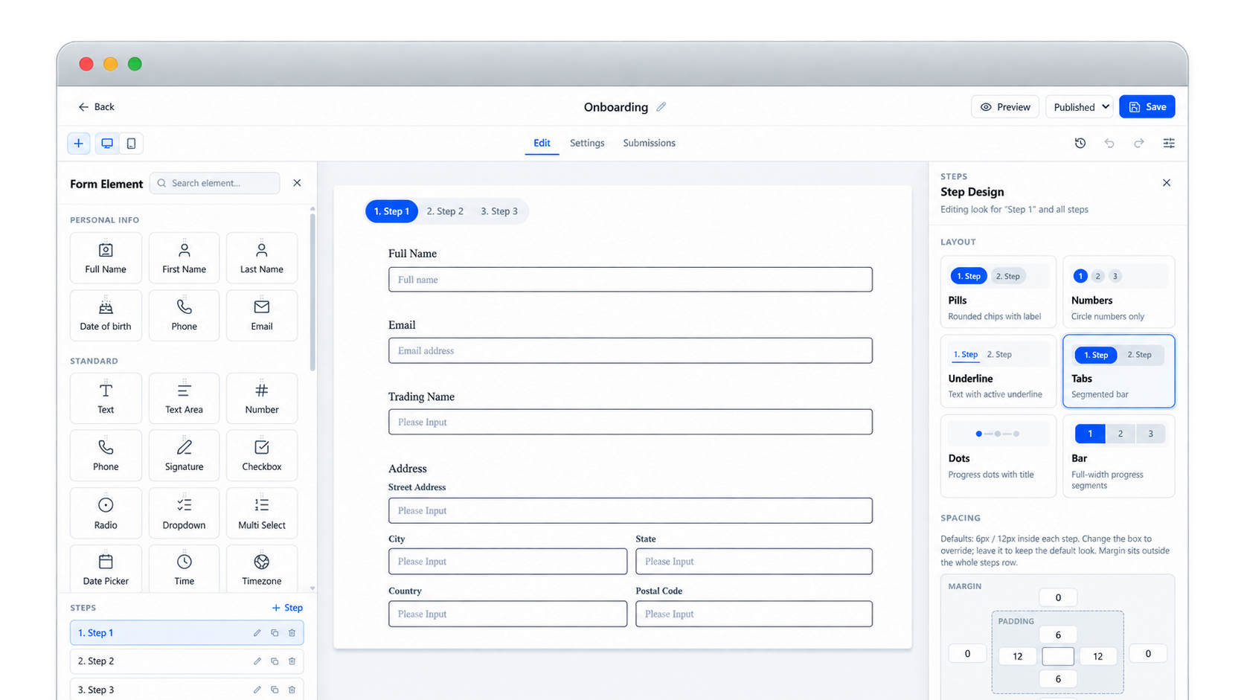1244x700 pixels.
Task: Click the Search element field
Action: (215, 183)
